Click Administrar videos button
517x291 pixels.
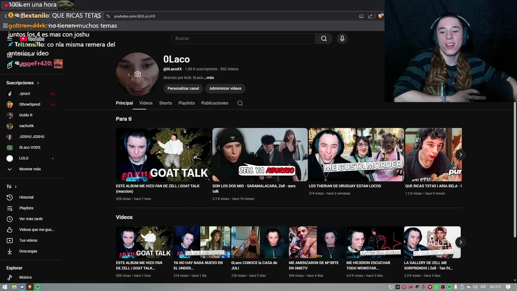(225, 89)
